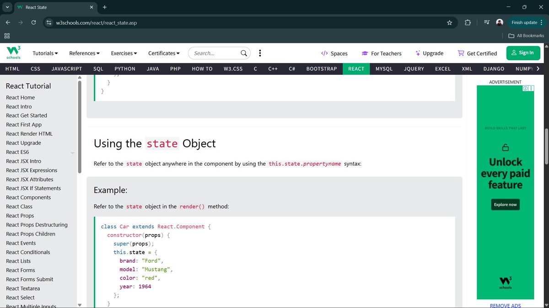This screenshot has height=308, width=549.
Task: Click Explore now in the advertisement
Action: coord(505,204)
